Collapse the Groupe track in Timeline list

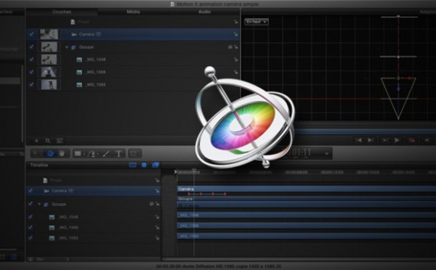coord(39,204)
